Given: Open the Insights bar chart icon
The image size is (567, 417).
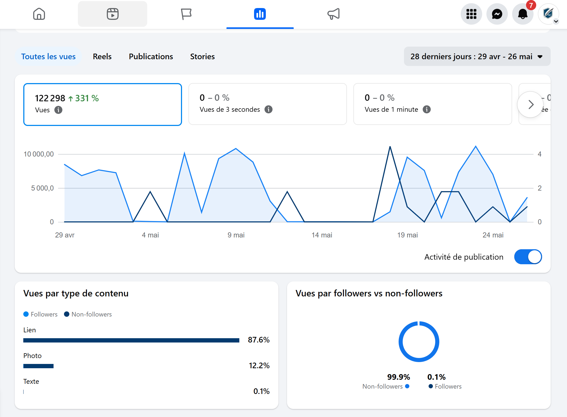Looking at the screenshot, I should point(260,14).
